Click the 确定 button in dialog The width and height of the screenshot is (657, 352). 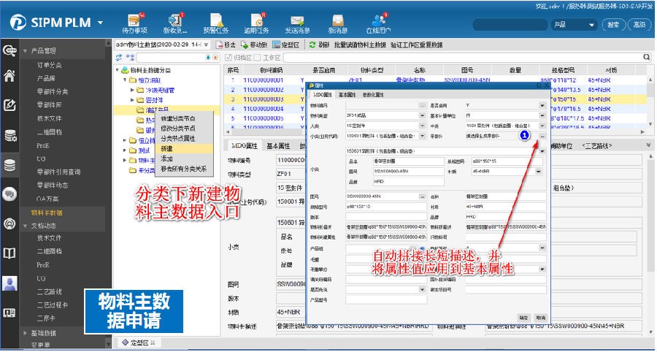pos(524,318)
